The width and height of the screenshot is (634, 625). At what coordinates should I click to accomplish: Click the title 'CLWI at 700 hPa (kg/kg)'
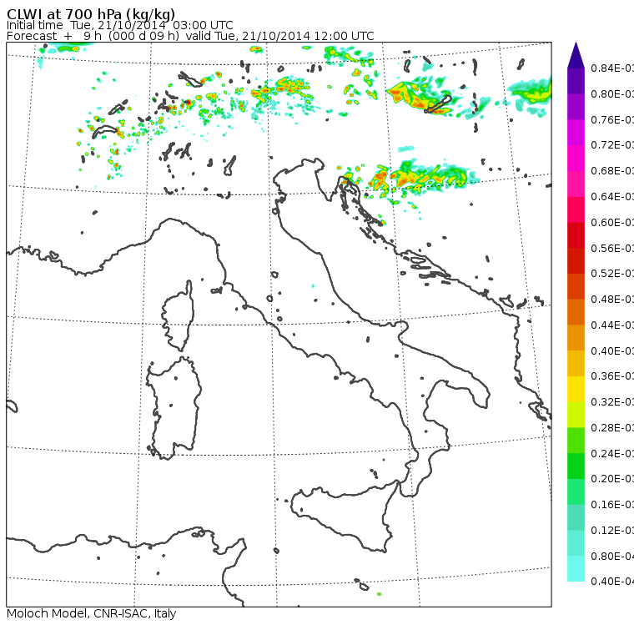pyautogui.click(x=91, y=14)
